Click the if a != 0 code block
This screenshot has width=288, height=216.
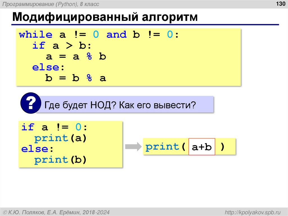tap(70, 144)
